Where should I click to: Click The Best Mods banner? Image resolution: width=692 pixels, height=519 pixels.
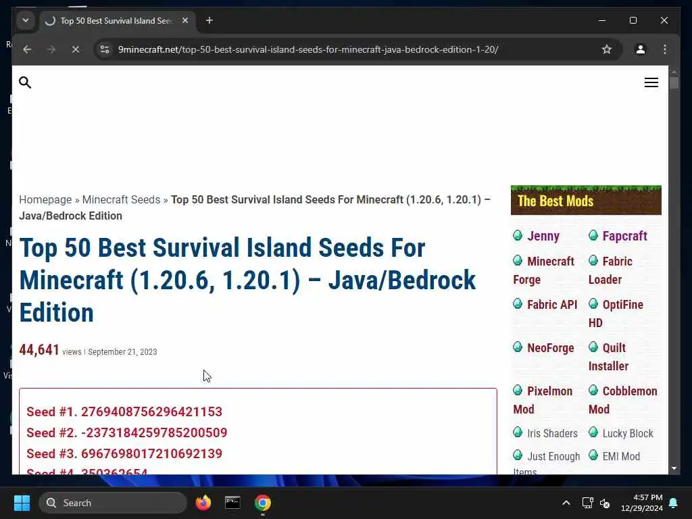point(586,200)
